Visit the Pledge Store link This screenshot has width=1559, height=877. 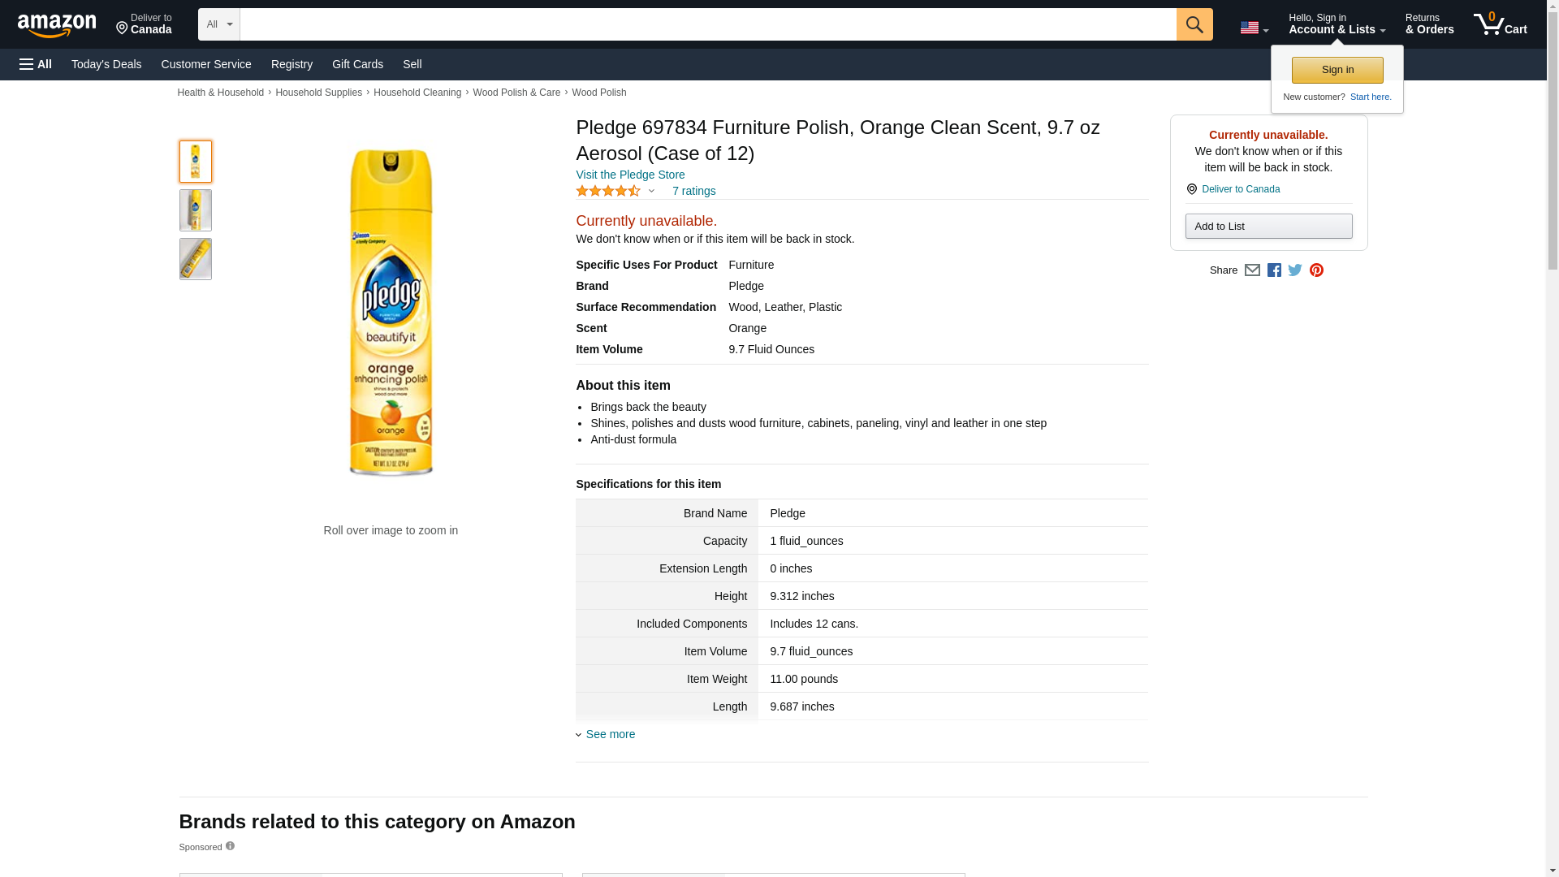pos(630,175)
